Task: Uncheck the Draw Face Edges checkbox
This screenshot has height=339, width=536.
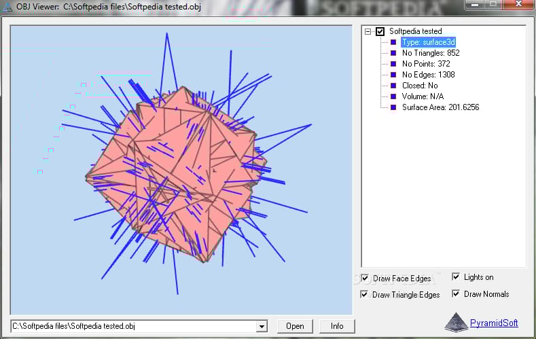Action: click(365, 279)
